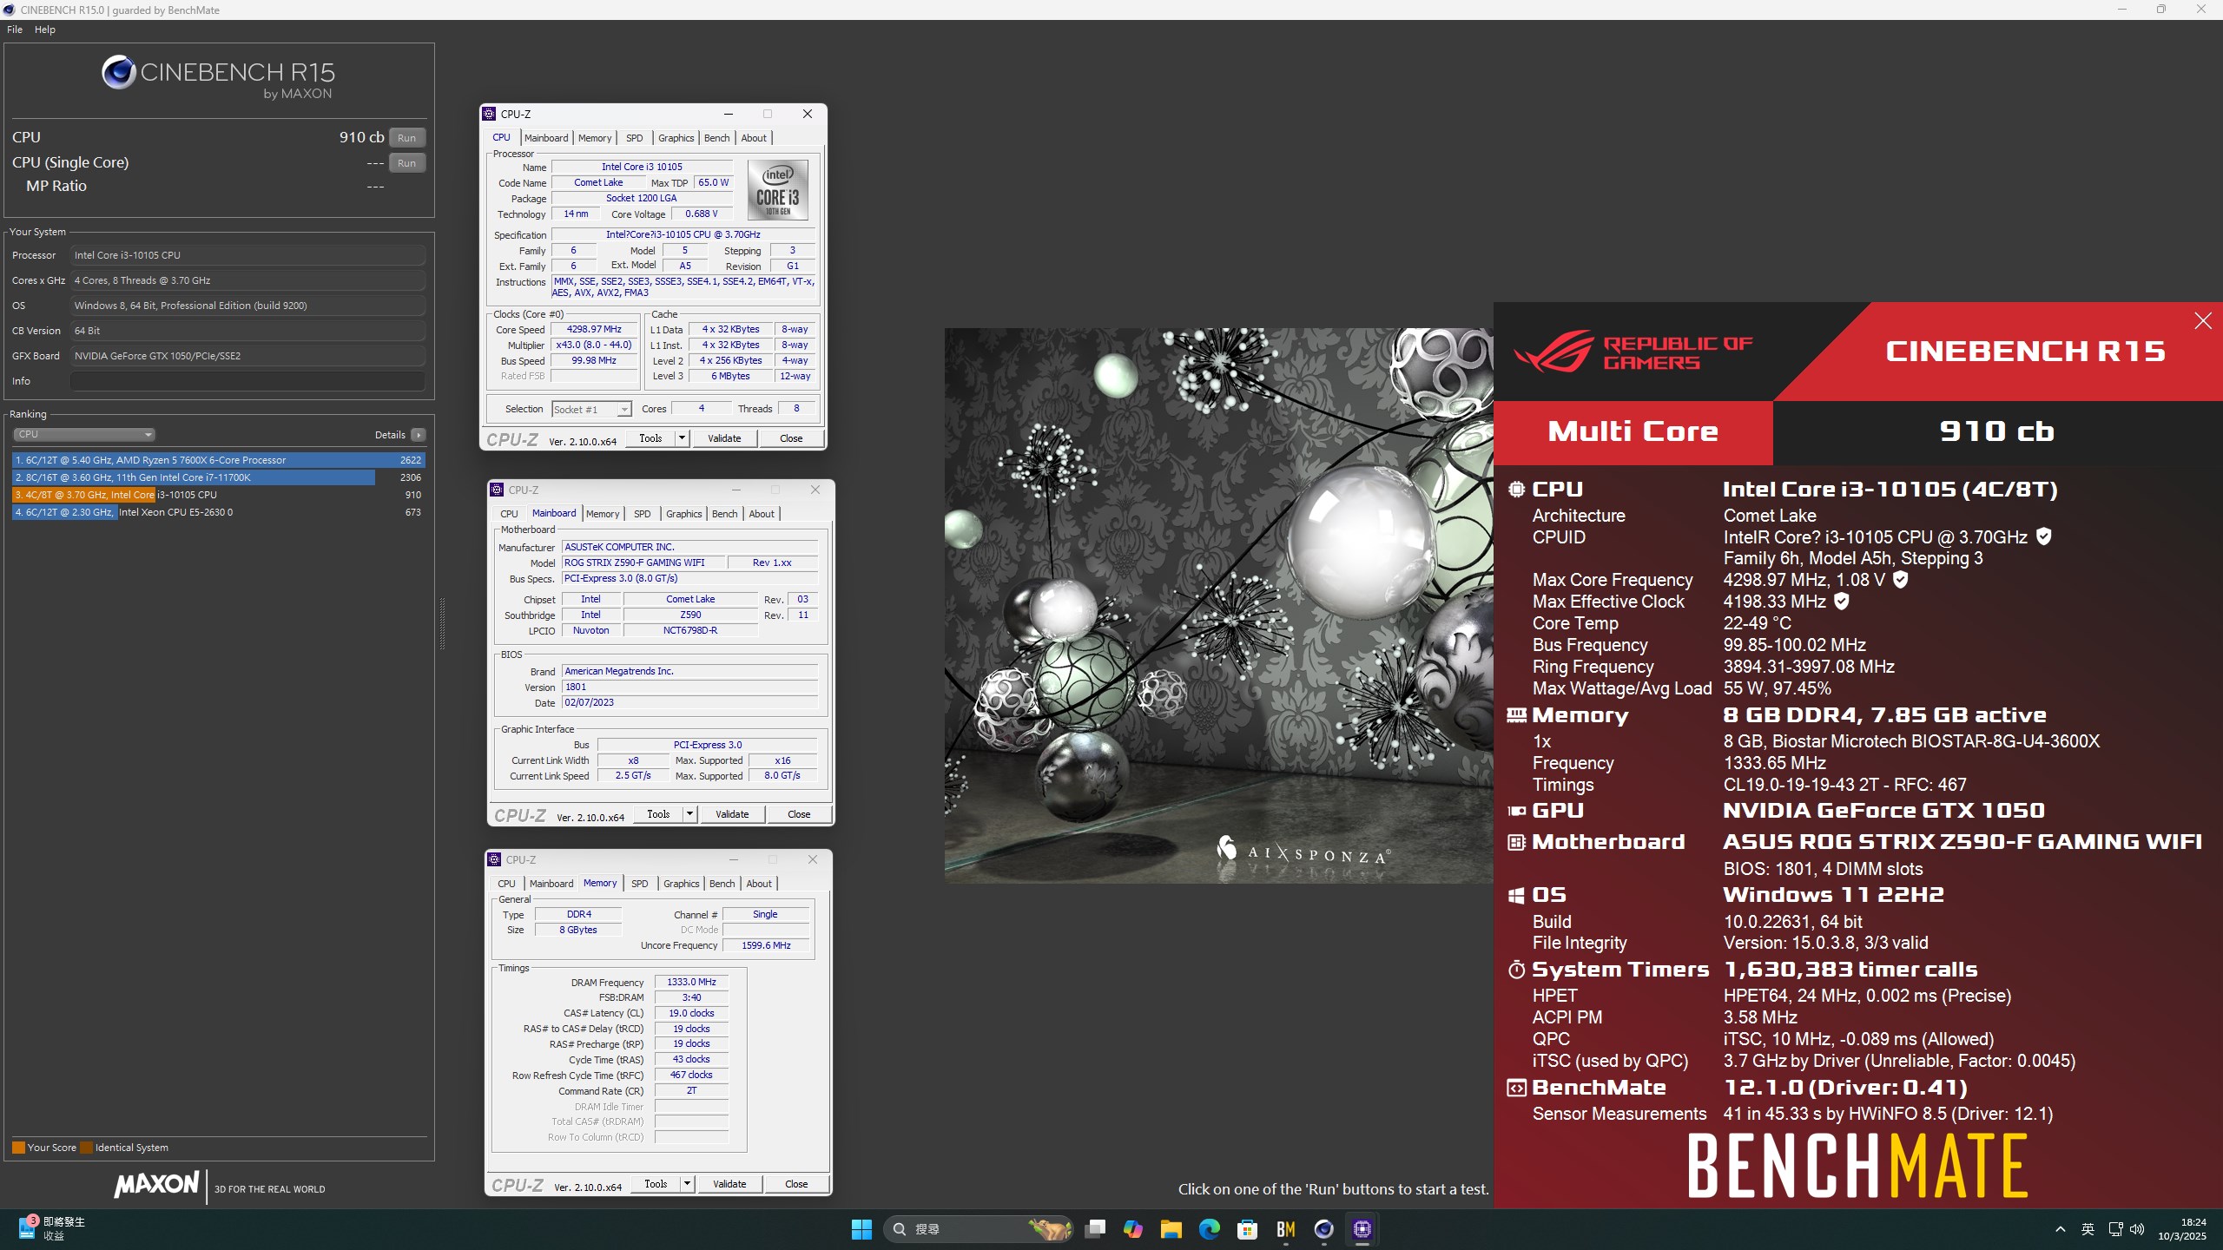
Task: Open BenchMate BM icon on taskbar
Action: pos(1286,1229)
